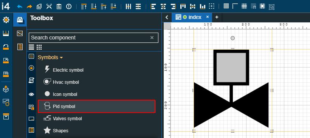Click the copy icon in toolbar

(39, 6)
